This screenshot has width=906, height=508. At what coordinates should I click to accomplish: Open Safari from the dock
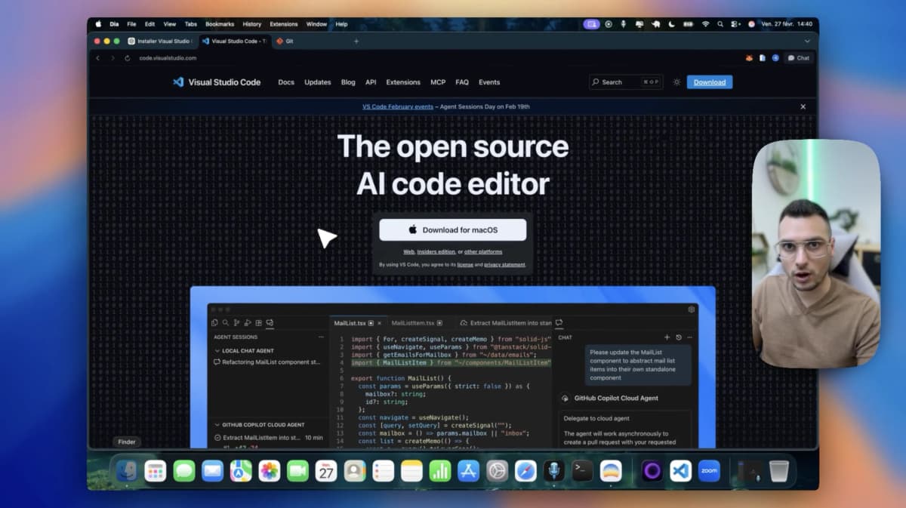525,471
